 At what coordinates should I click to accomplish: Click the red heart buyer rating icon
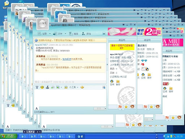[x=143, y=64]
